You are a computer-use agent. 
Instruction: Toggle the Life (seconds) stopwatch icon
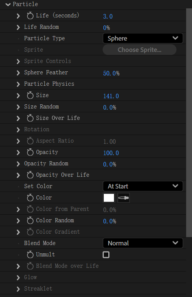pyautogui.click(x=30, y=16)
